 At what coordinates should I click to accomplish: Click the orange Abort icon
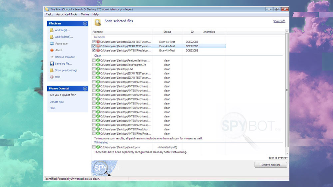[52, 50]
